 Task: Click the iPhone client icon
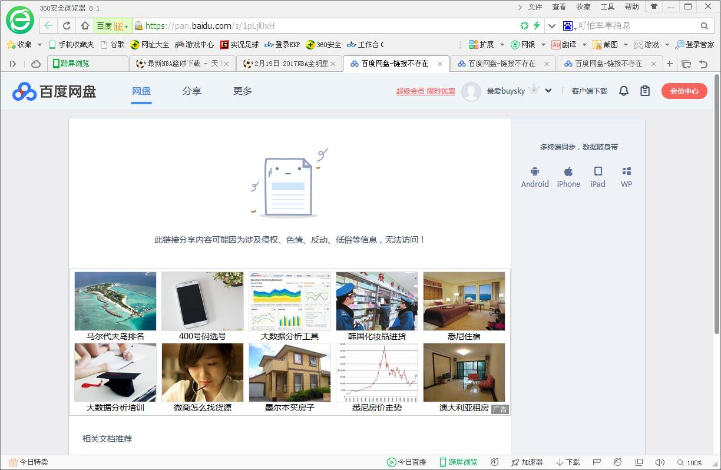point(568,177)
